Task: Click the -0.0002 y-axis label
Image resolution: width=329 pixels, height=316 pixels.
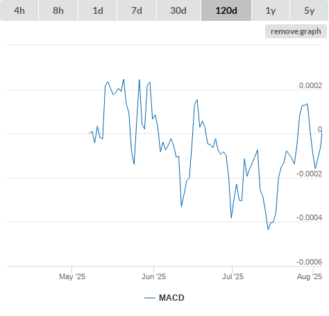Action: 309,174
